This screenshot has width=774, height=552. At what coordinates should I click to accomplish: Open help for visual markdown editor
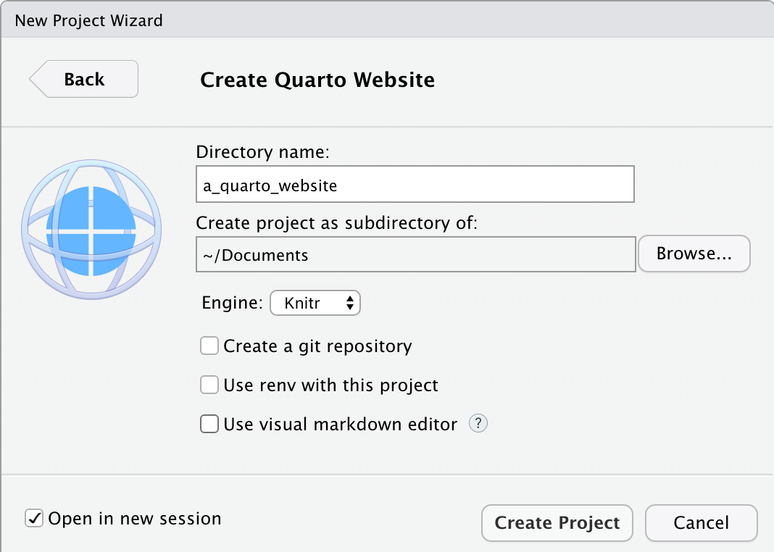tap(478, 424)
